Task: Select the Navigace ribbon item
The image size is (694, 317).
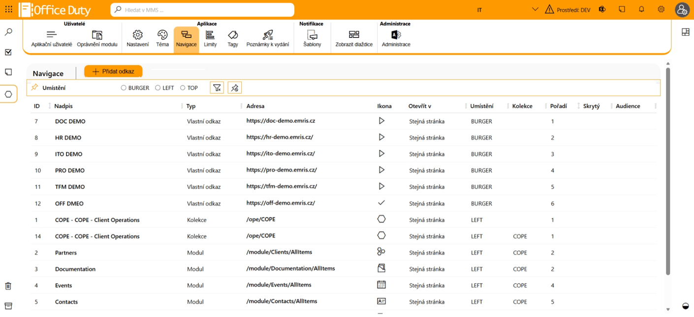Action: tap(186, 39)
